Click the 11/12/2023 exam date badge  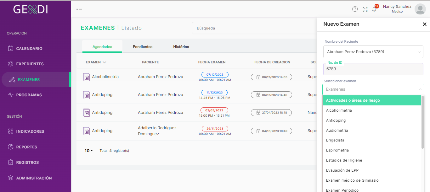pyautogui.click(x=214, y=93)
